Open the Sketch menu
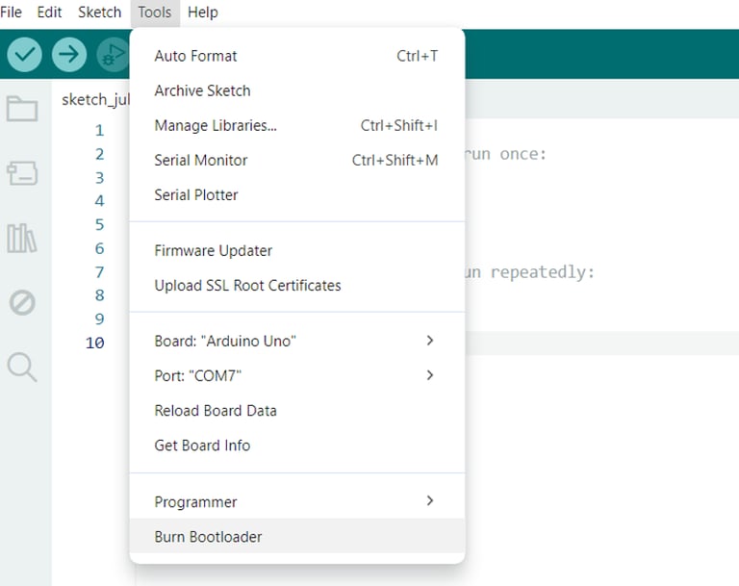Image resolution: width=739 pixels, height=586 pixels. point(99,13)
